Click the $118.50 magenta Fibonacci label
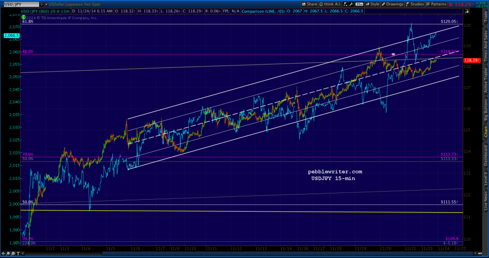The height and width of the screenshot is (258, 489). click(449, 52)
